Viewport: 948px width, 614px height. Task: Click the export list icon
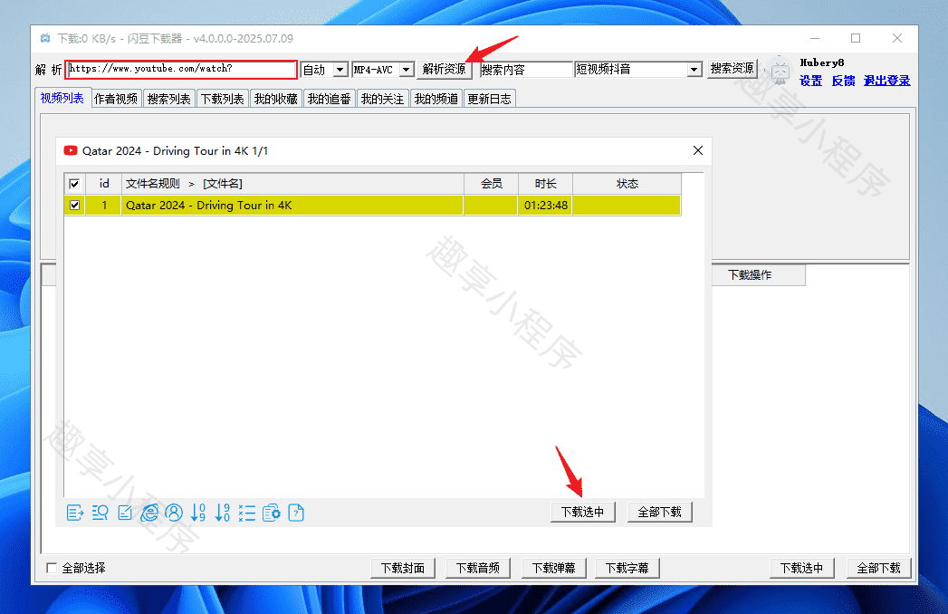tap(75, 513)
